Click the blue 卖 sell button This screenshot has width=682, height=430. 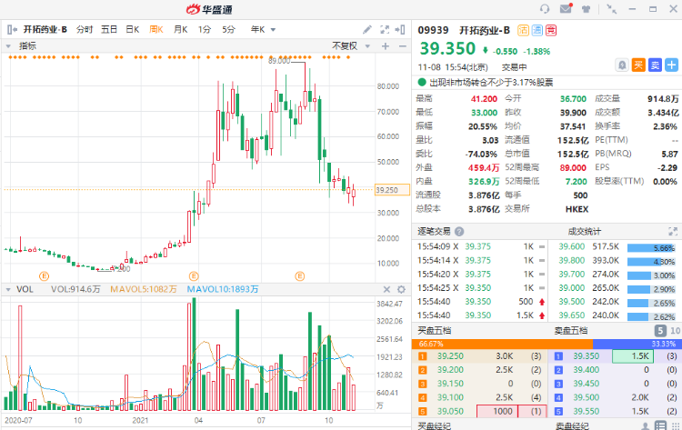pos(655,65)
